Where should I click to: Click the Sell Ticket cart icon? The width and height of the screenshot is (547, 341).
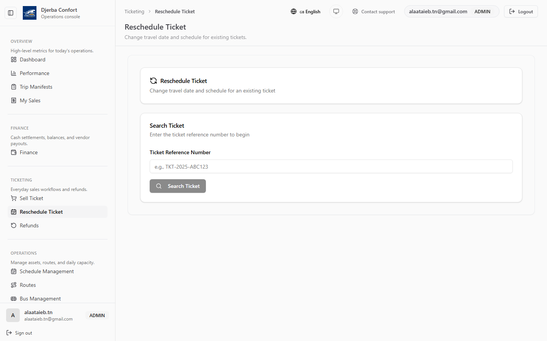[x=14, y=198]
